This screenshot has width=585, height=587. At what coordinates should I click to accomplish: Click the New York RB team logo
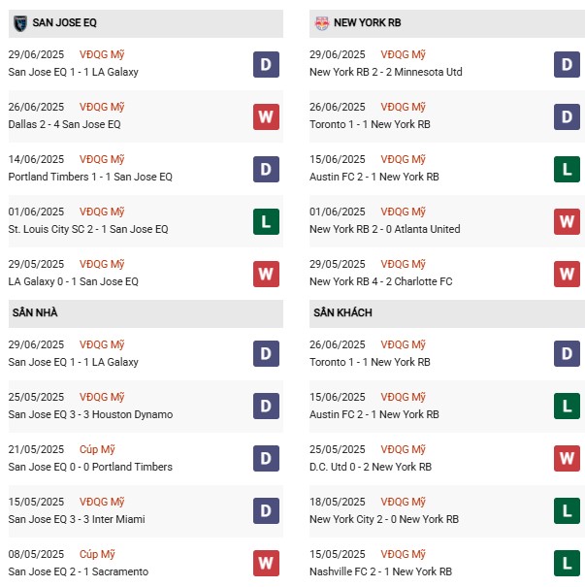[321, 22]
